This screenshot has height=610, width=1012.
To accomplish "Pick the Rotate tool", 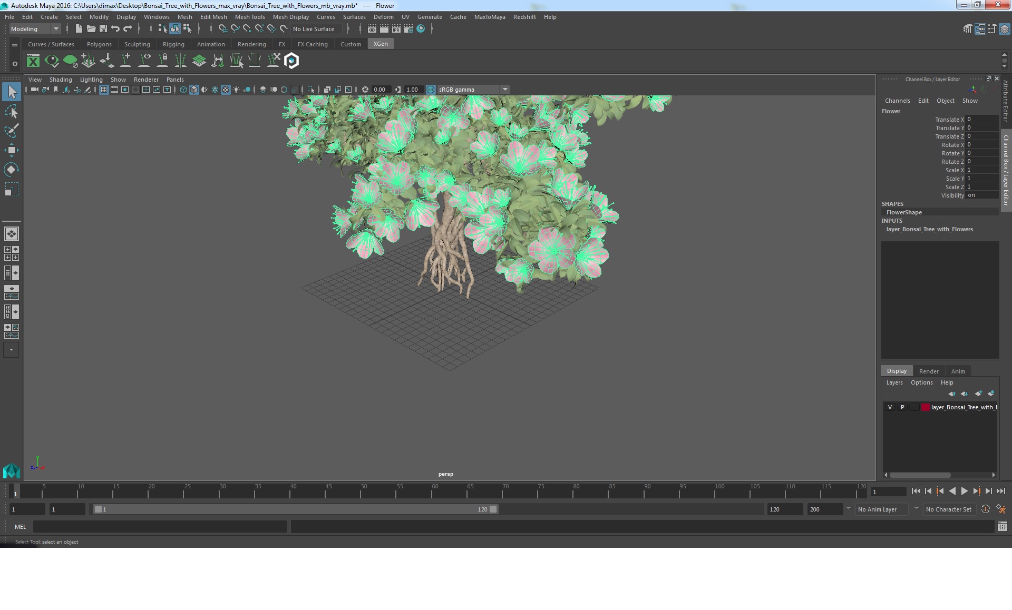I will click(x=12, y=170).
